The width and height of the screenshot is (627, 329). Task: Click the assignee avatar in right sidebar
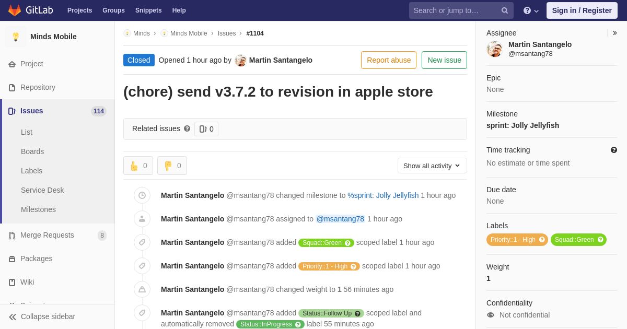point(494,49)
